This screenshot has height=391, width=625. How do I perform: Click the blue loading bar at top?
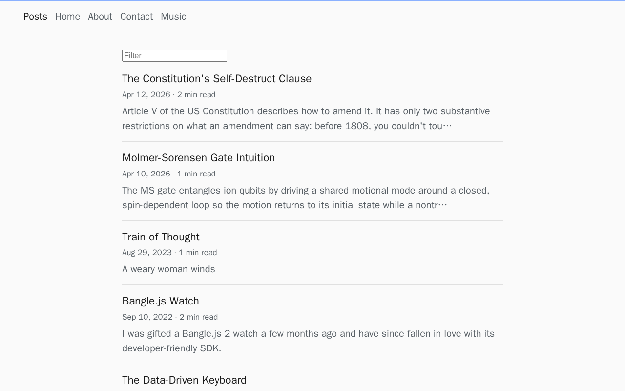312,0
